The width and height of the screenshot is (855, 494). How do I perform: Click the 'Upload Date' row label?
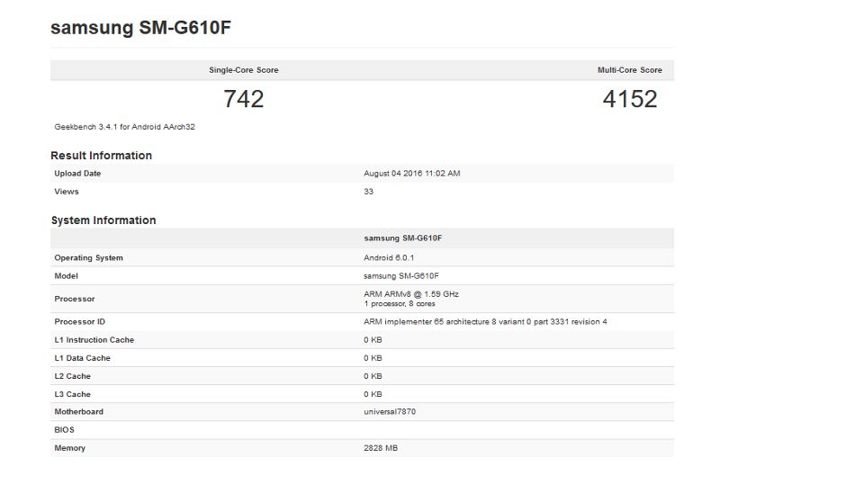point(77,174)
